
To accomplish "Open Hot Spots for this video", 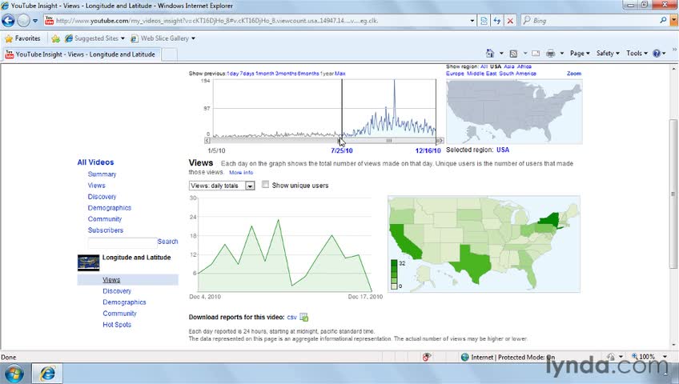I will point(116,325).
